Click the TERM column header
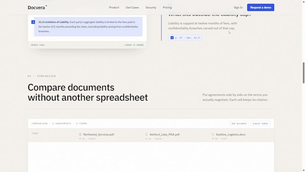This screenshot has height=172, width=305. [x=35, y=133]
